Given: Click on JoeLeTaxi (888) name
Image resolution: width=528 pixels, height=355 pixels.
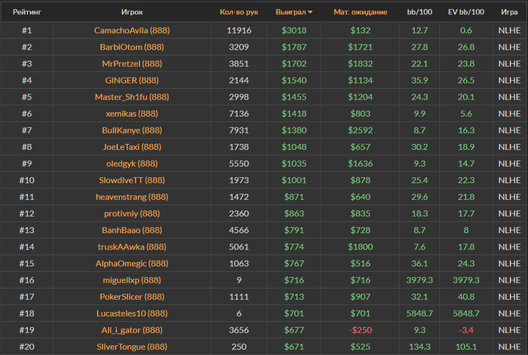Looking at the screenshot, I should click(132, 146).
